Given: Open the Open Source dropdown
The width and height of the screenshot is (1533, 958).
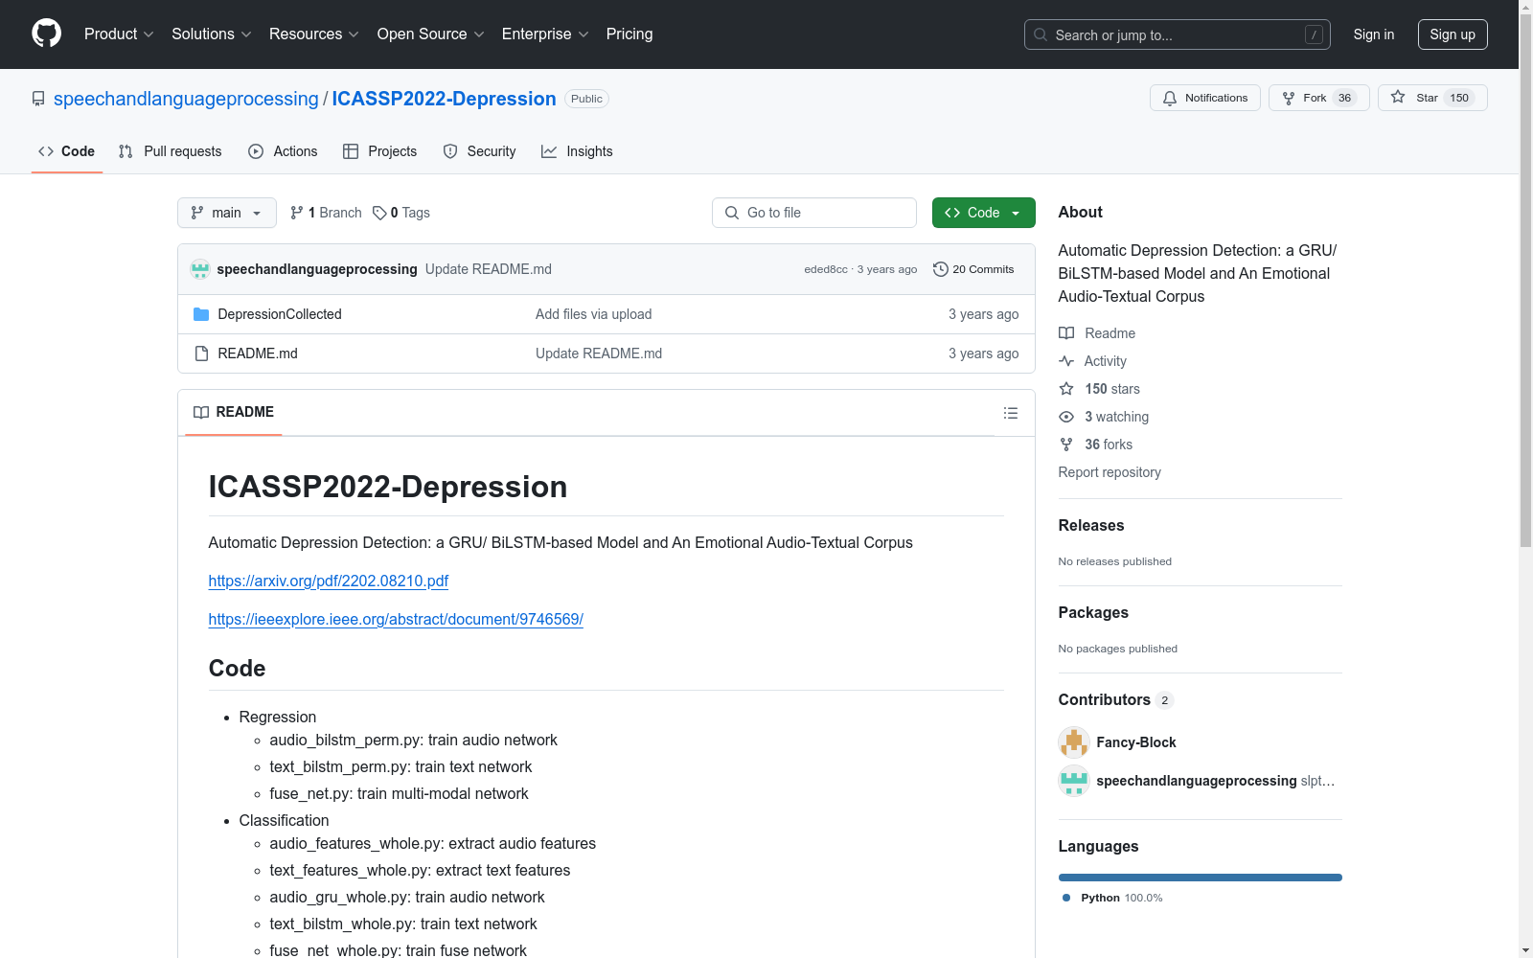Looking at the screenshot, I should click(x=430, y=34).
